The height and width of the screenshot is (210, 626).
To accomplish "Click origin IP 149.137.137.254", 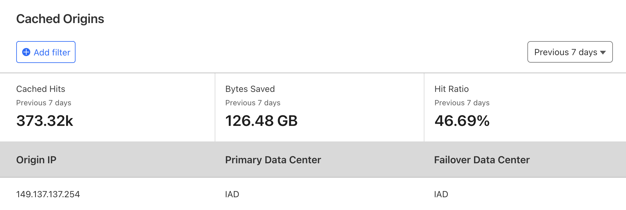I will (x=48, y=194).
